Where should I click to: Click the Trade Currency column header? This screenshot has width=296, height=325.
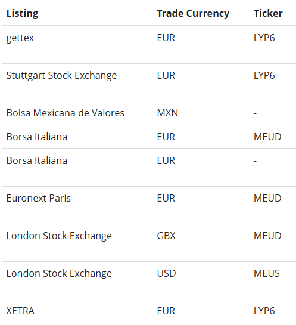(193, 14)
